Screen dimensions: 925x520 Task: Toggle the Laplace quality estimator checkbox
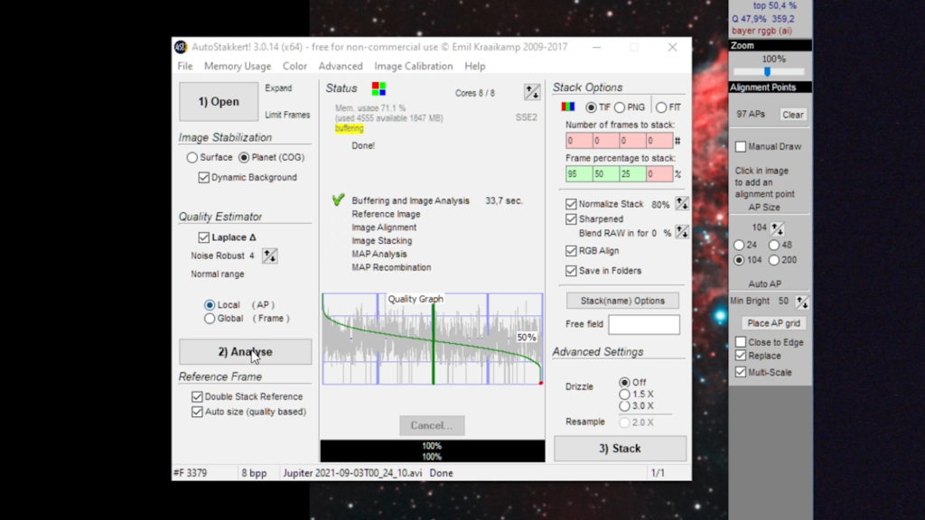pos(203,237)
